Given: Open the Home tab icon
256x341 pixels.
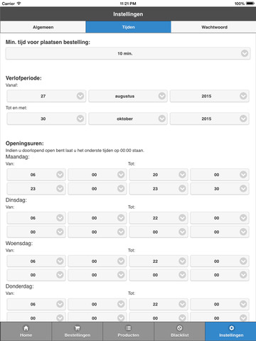Looking at the screenshot, I should (26, 328).
